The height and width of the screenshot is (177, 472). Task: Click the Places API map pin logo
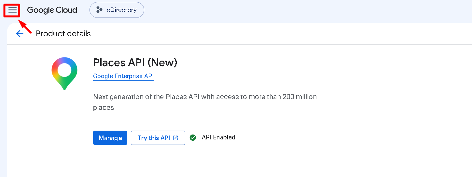[64, 74]
